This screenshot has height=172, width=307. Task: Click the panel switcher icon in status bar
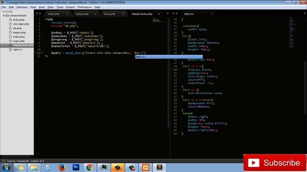3,161
